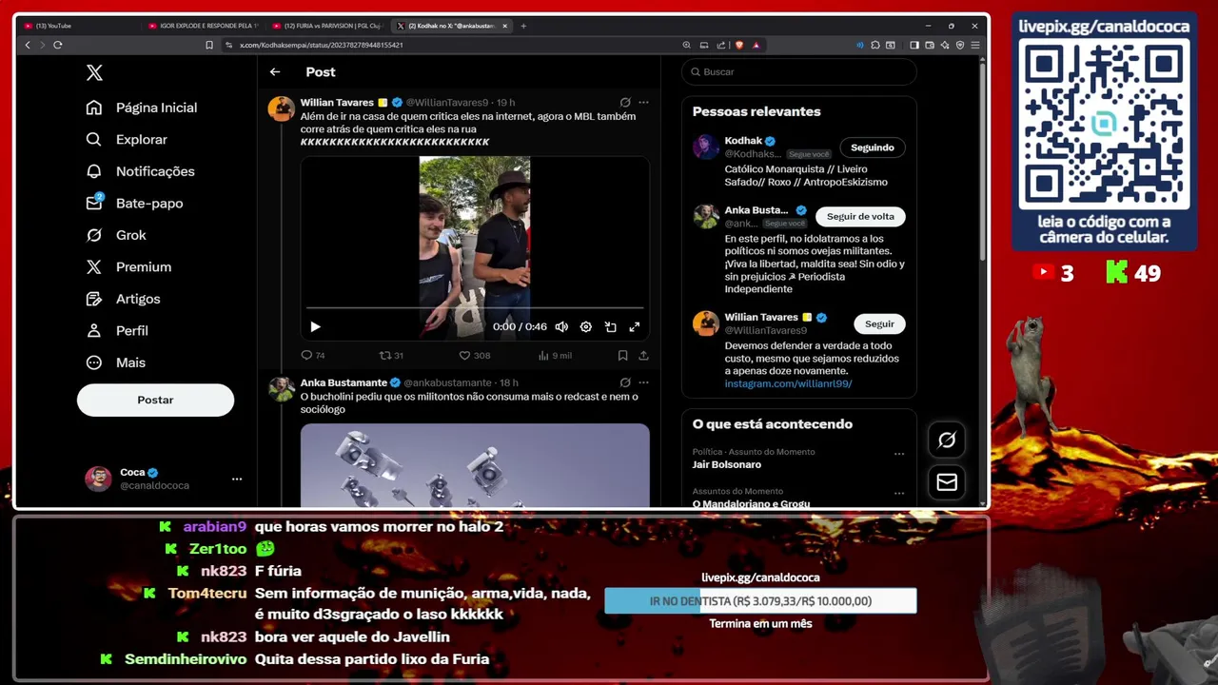Open Grok icon on Willian Tavares post
The image size is (1218, 685).
click(625, 102)
